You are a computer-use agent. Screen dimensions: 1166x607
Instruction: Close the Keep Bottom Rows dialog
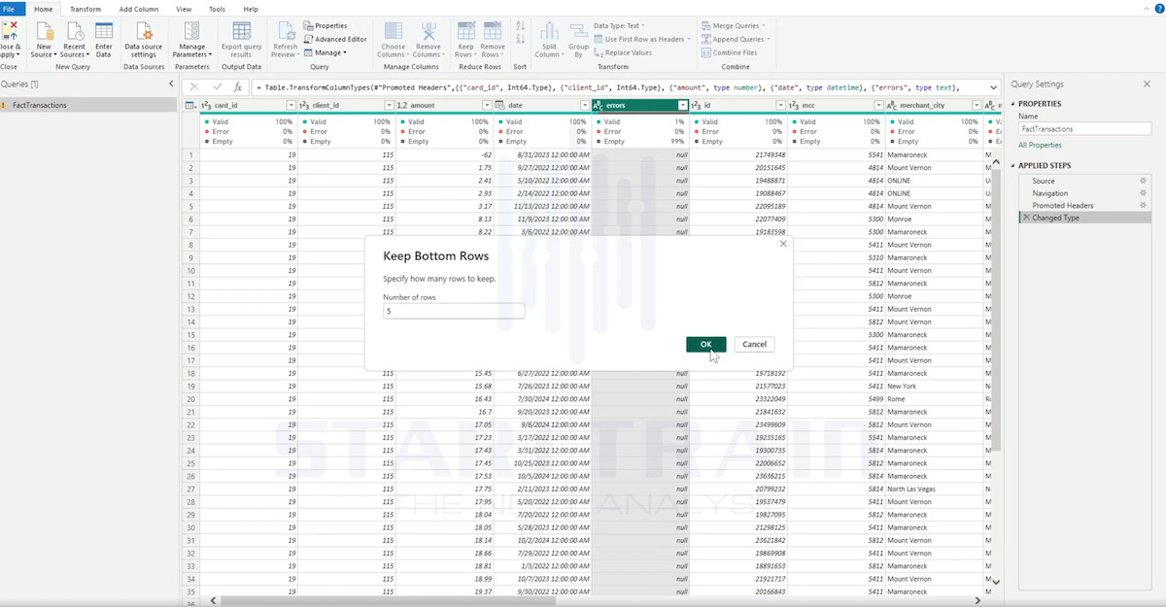click(x=783, y=244)
